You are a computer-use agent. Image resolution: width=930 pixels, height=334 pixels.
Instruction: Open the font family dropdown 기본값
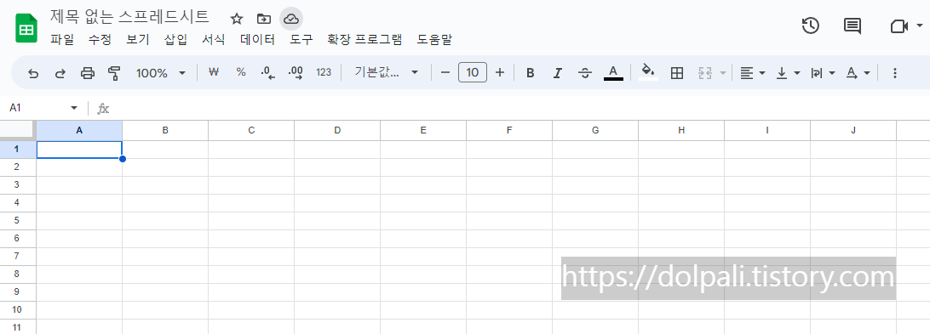click(x=386, y=72)
